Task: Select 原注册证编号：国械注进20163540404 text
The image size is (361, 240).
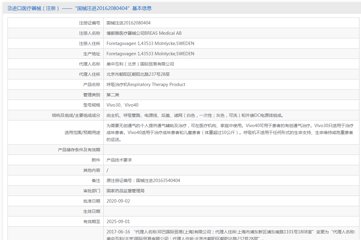Action: pos(143,181)
